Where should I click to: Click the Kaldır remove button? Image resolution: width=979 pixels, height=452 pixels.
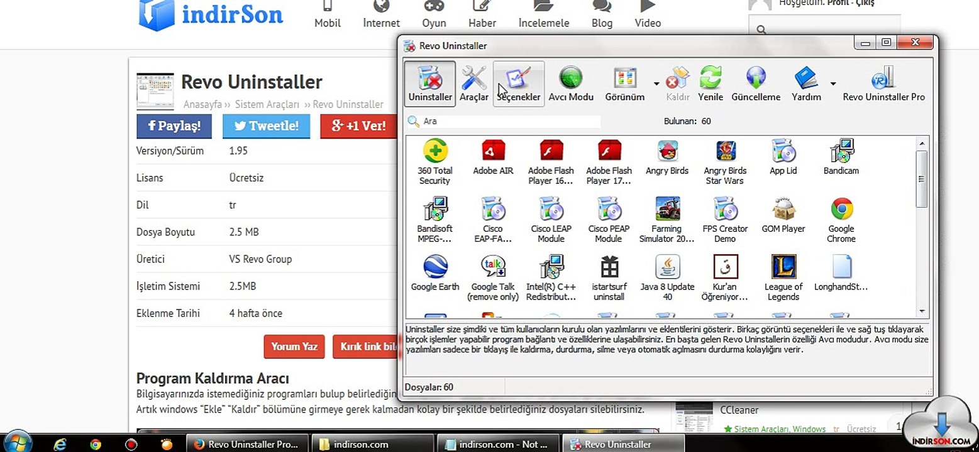678,83
